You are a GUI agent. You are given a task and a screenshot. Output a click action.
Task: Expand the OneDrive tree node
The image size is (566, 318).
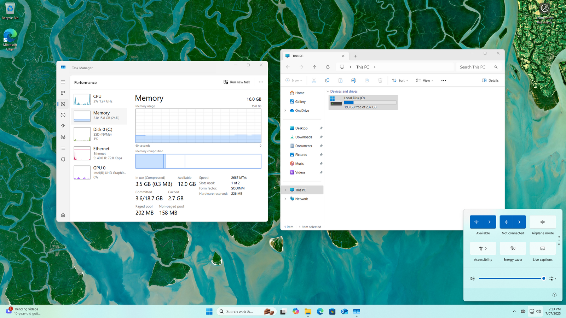click(x=285, y=111)
